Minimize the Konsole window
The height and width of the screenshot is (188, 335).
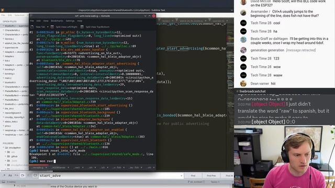146,16
